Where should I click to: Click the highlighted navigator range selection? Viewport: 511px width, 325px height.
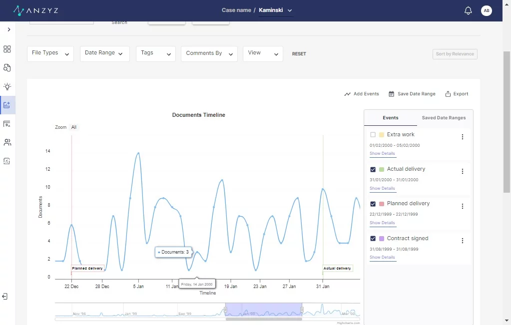pos(263,310)
